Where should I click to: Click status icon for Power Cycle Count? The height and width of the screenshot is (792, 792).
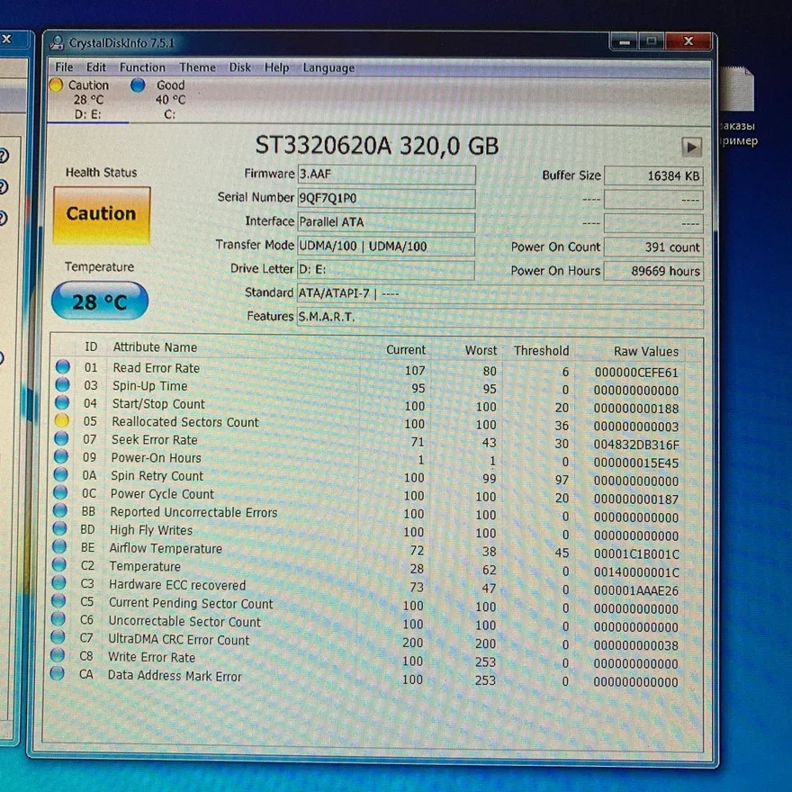60,492
